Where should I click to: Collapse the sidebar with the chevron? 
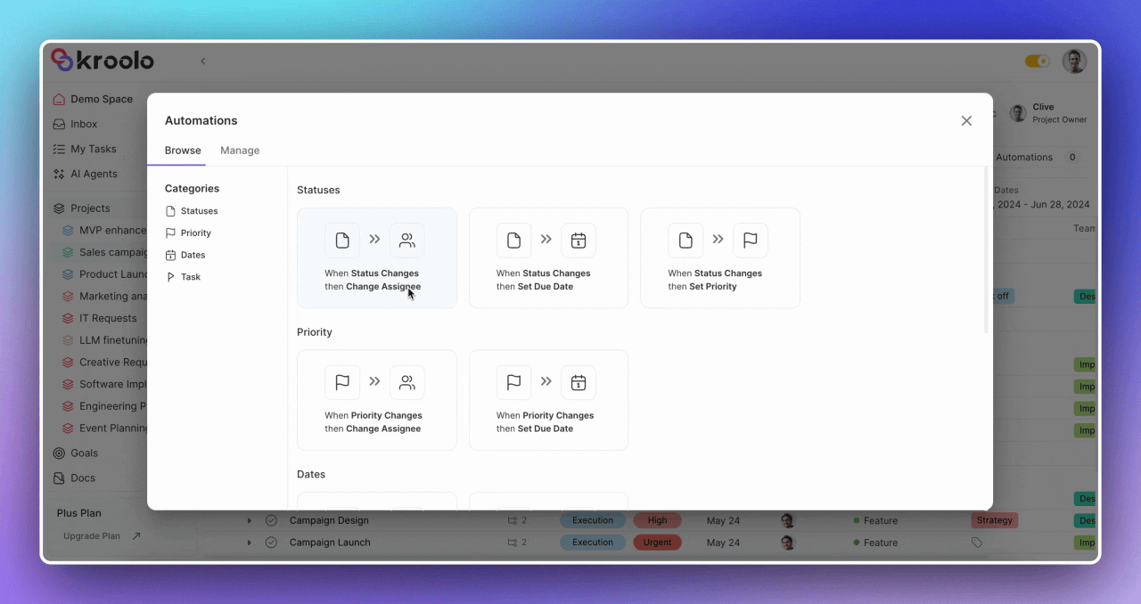click(202, 61)
